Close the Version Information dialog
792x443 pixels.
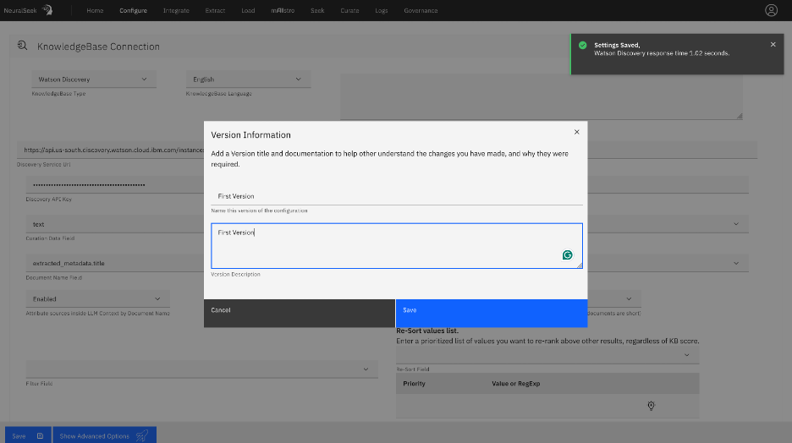(x=576, y=132)
